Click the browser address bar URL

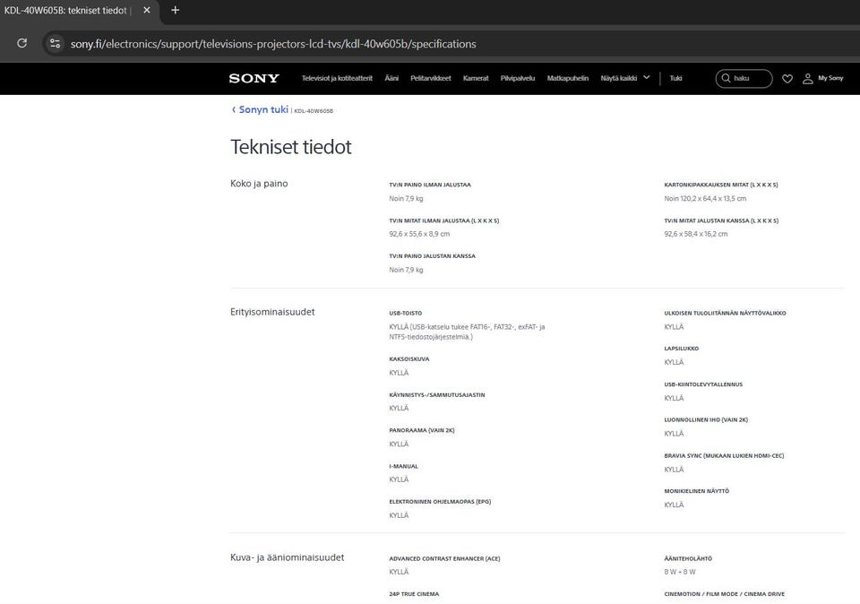coord(273,44)
